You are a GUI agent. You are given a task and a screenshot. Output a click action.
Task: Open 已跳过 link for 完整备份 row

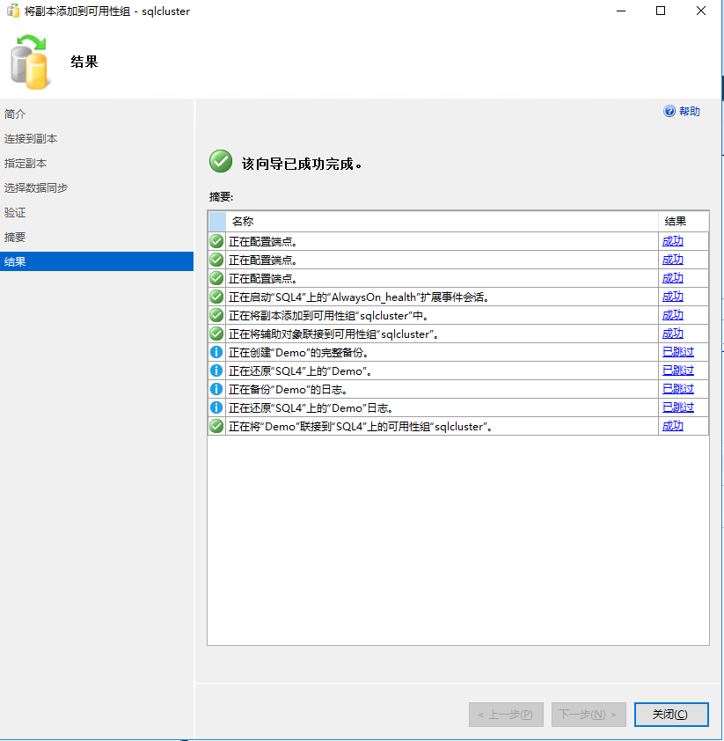pyautogui.click(x=676, y=351)
